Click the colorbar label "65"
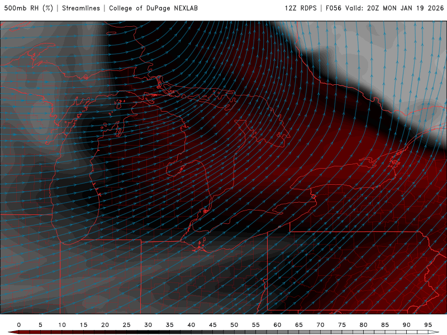 click(x=299, y=325)
